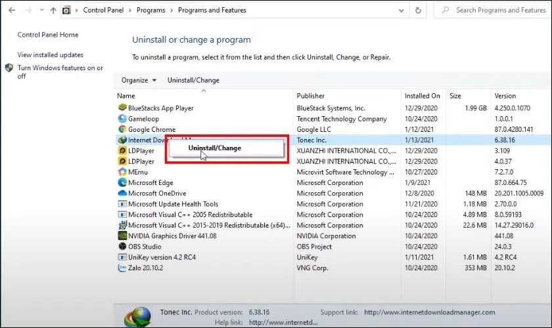
Task: Click the Microsoft Edge icon
Action: (122, 182)
